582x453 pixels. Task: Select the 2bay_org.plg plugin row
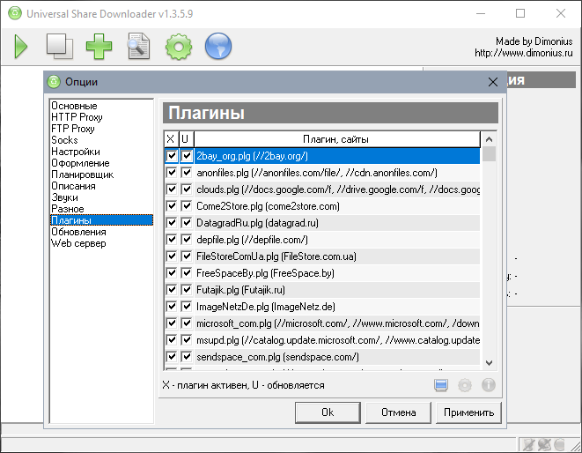(337, 156)
